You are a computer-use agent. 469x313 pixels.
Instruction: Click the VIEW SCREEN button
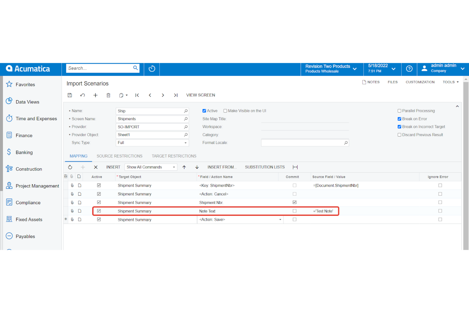click(x=201, y=95)
